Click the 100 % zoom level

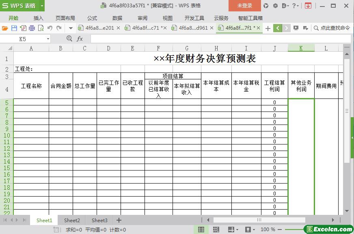(x=268, y=230)
